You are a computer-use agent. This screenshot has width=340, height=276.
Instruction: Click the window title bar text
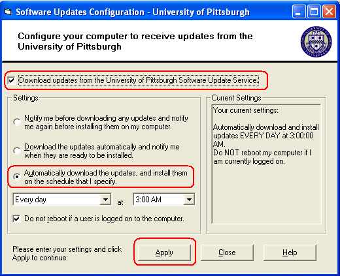(x=133, y=12)
